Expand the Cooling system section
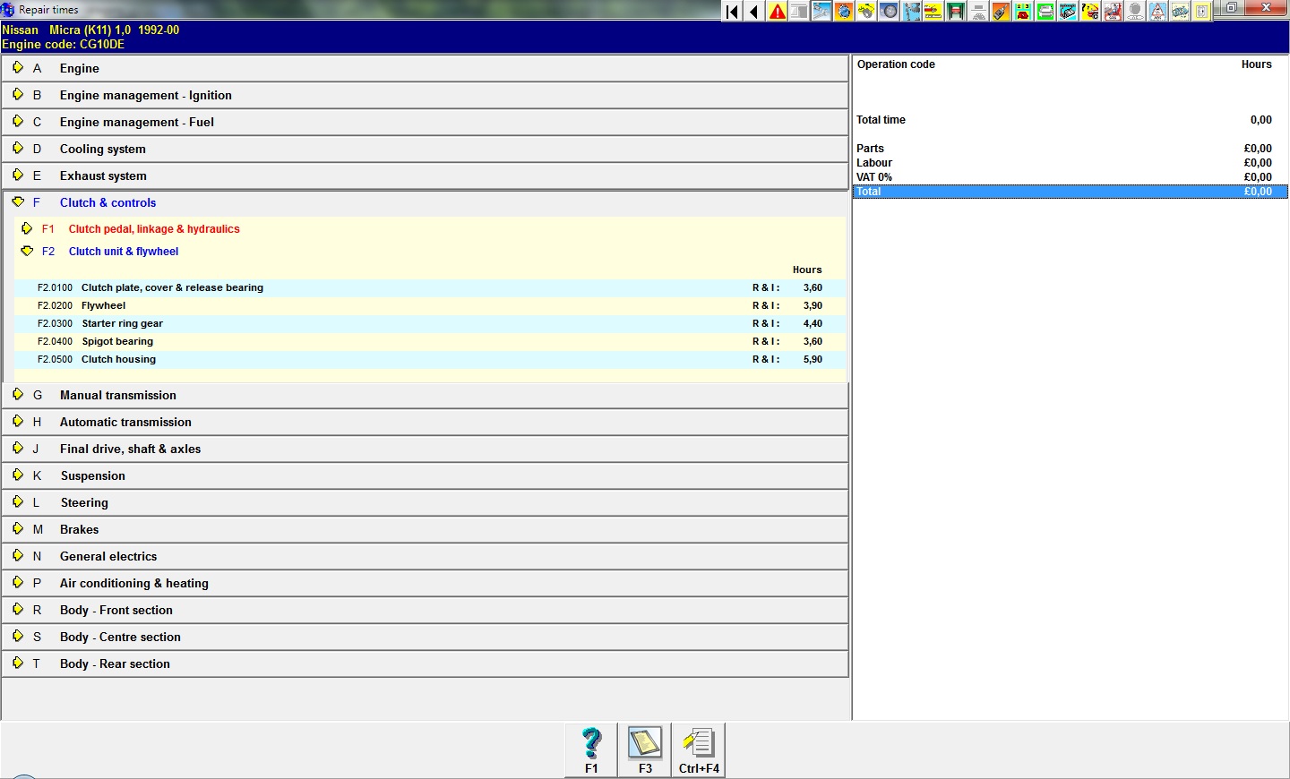This screenshot has height=779, width=1290. click(x=425, y=149)
